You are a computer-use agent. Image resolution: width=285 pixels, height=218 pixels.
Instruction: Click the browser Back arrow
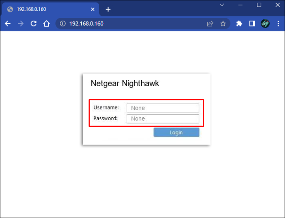[x=7, y=24]
